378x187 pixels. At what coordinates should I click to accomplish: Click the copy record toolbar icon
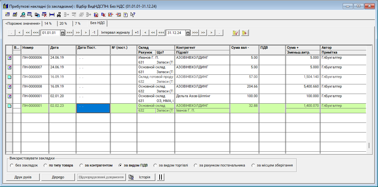37,14
